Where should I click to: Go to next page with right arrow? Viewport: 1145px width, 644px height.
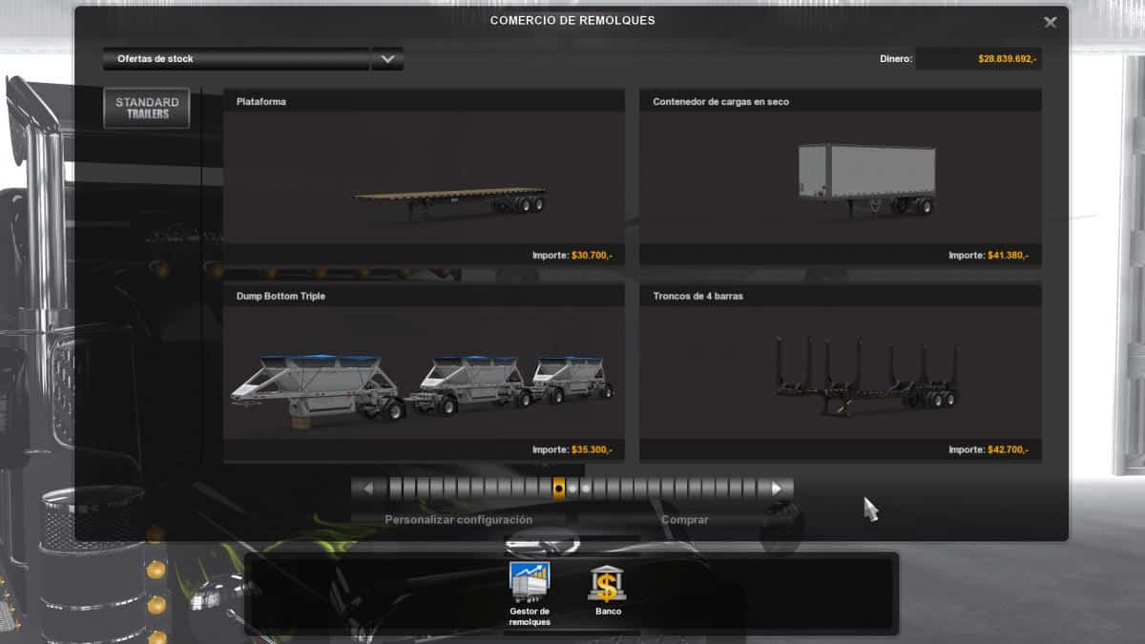pyautogui.click(x=777, y=488)
